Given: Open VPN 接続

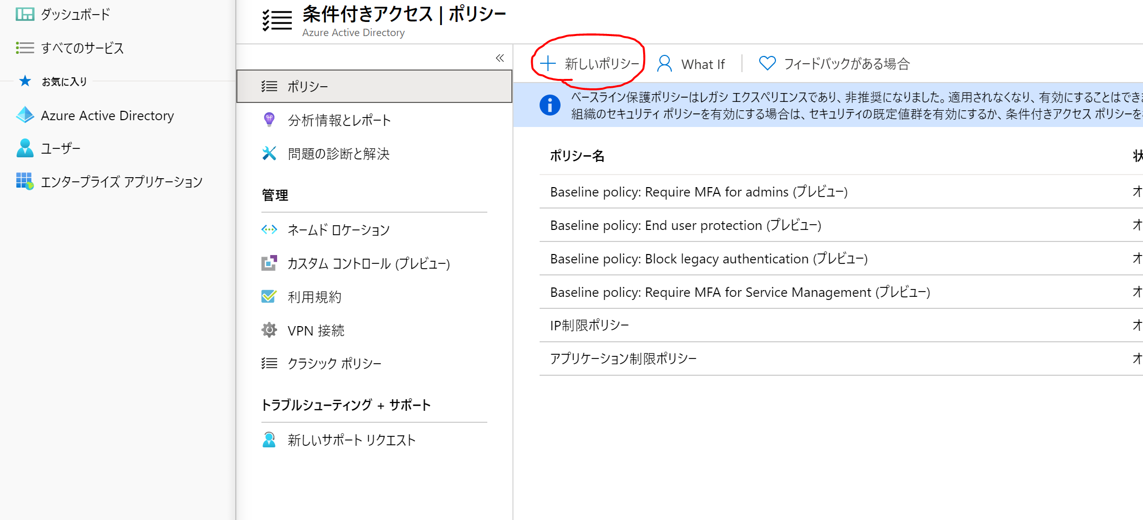Looking at the screenshot, I should tap(316, 330).
